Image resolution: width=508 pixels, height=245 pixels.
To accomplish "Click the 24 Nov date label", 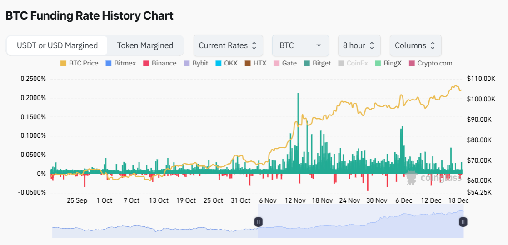I will 349,200.
